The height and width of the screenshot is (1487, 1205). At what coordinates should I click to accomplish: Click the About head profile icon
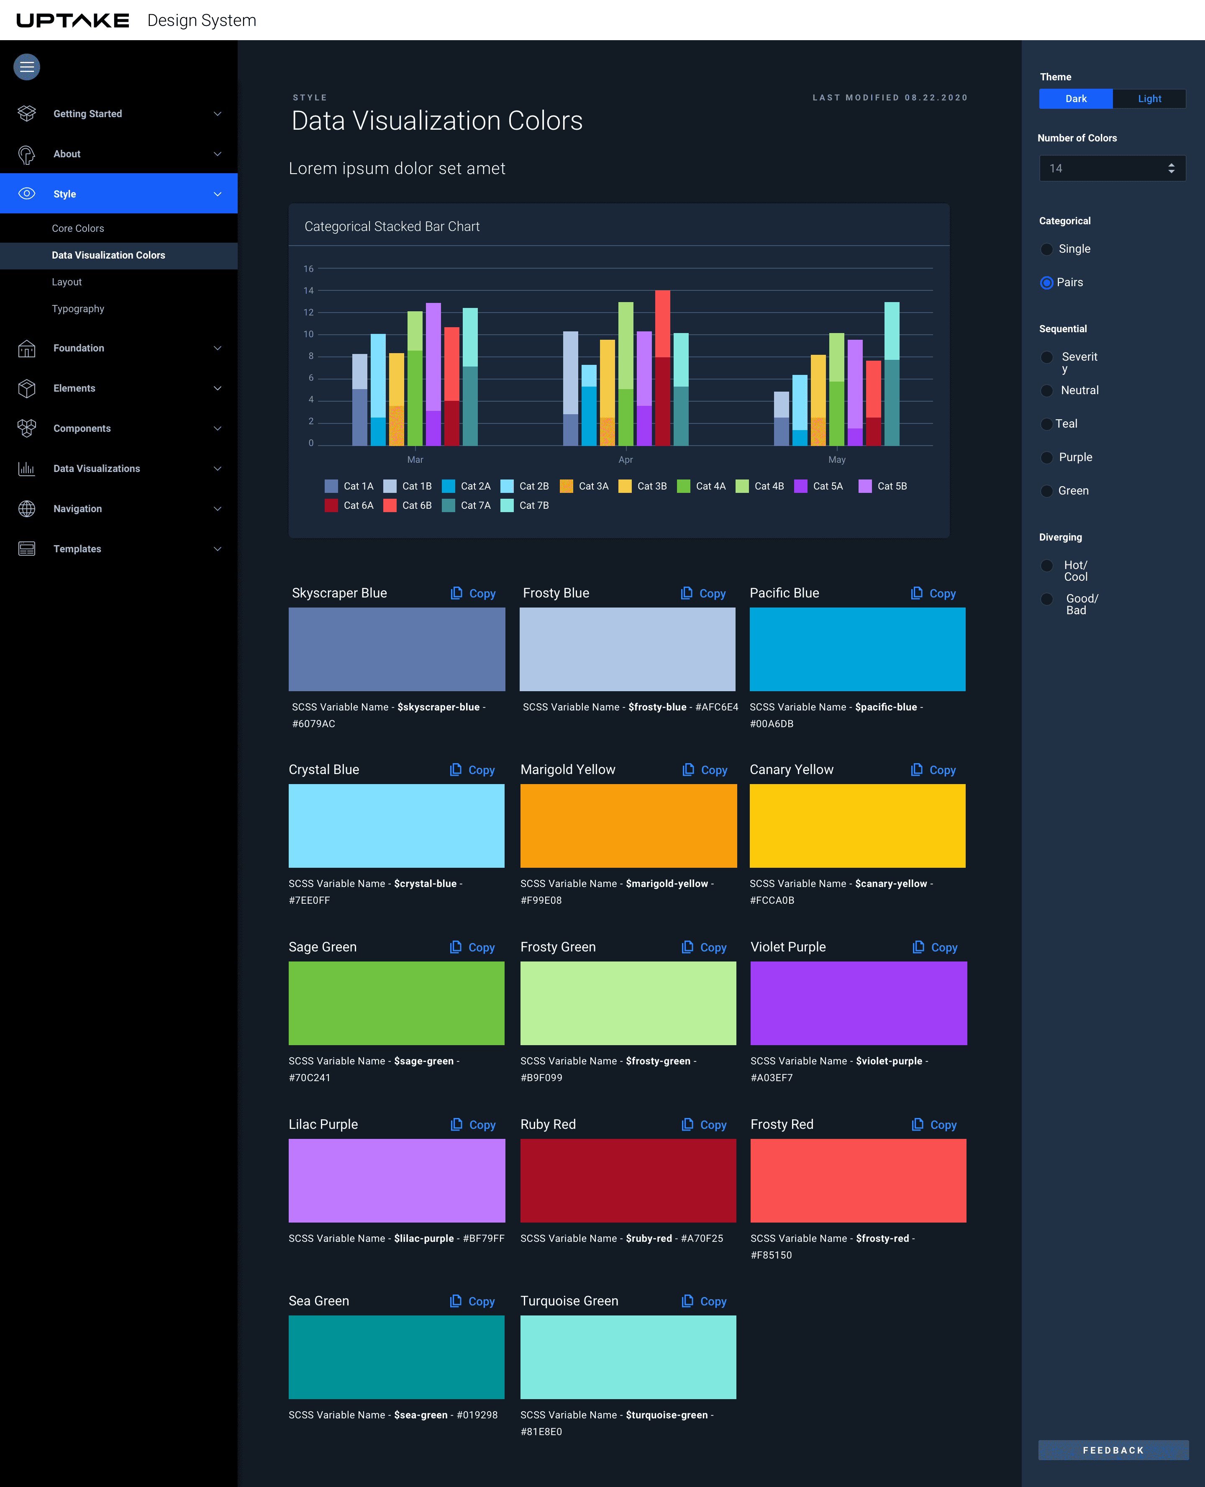click(x=26, y=154)
